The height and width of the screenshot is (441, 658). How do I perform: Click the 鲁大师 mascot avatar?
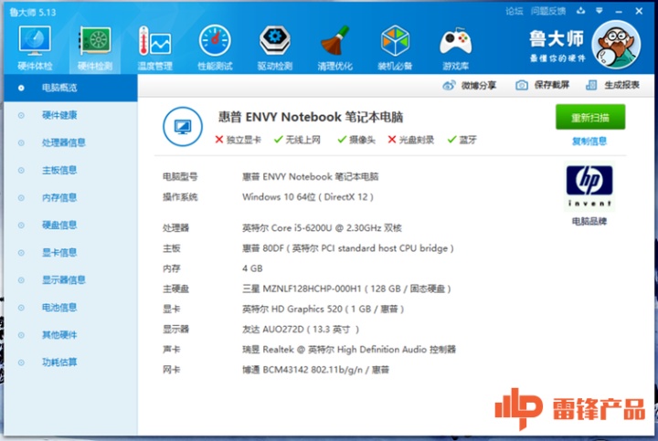616,45
